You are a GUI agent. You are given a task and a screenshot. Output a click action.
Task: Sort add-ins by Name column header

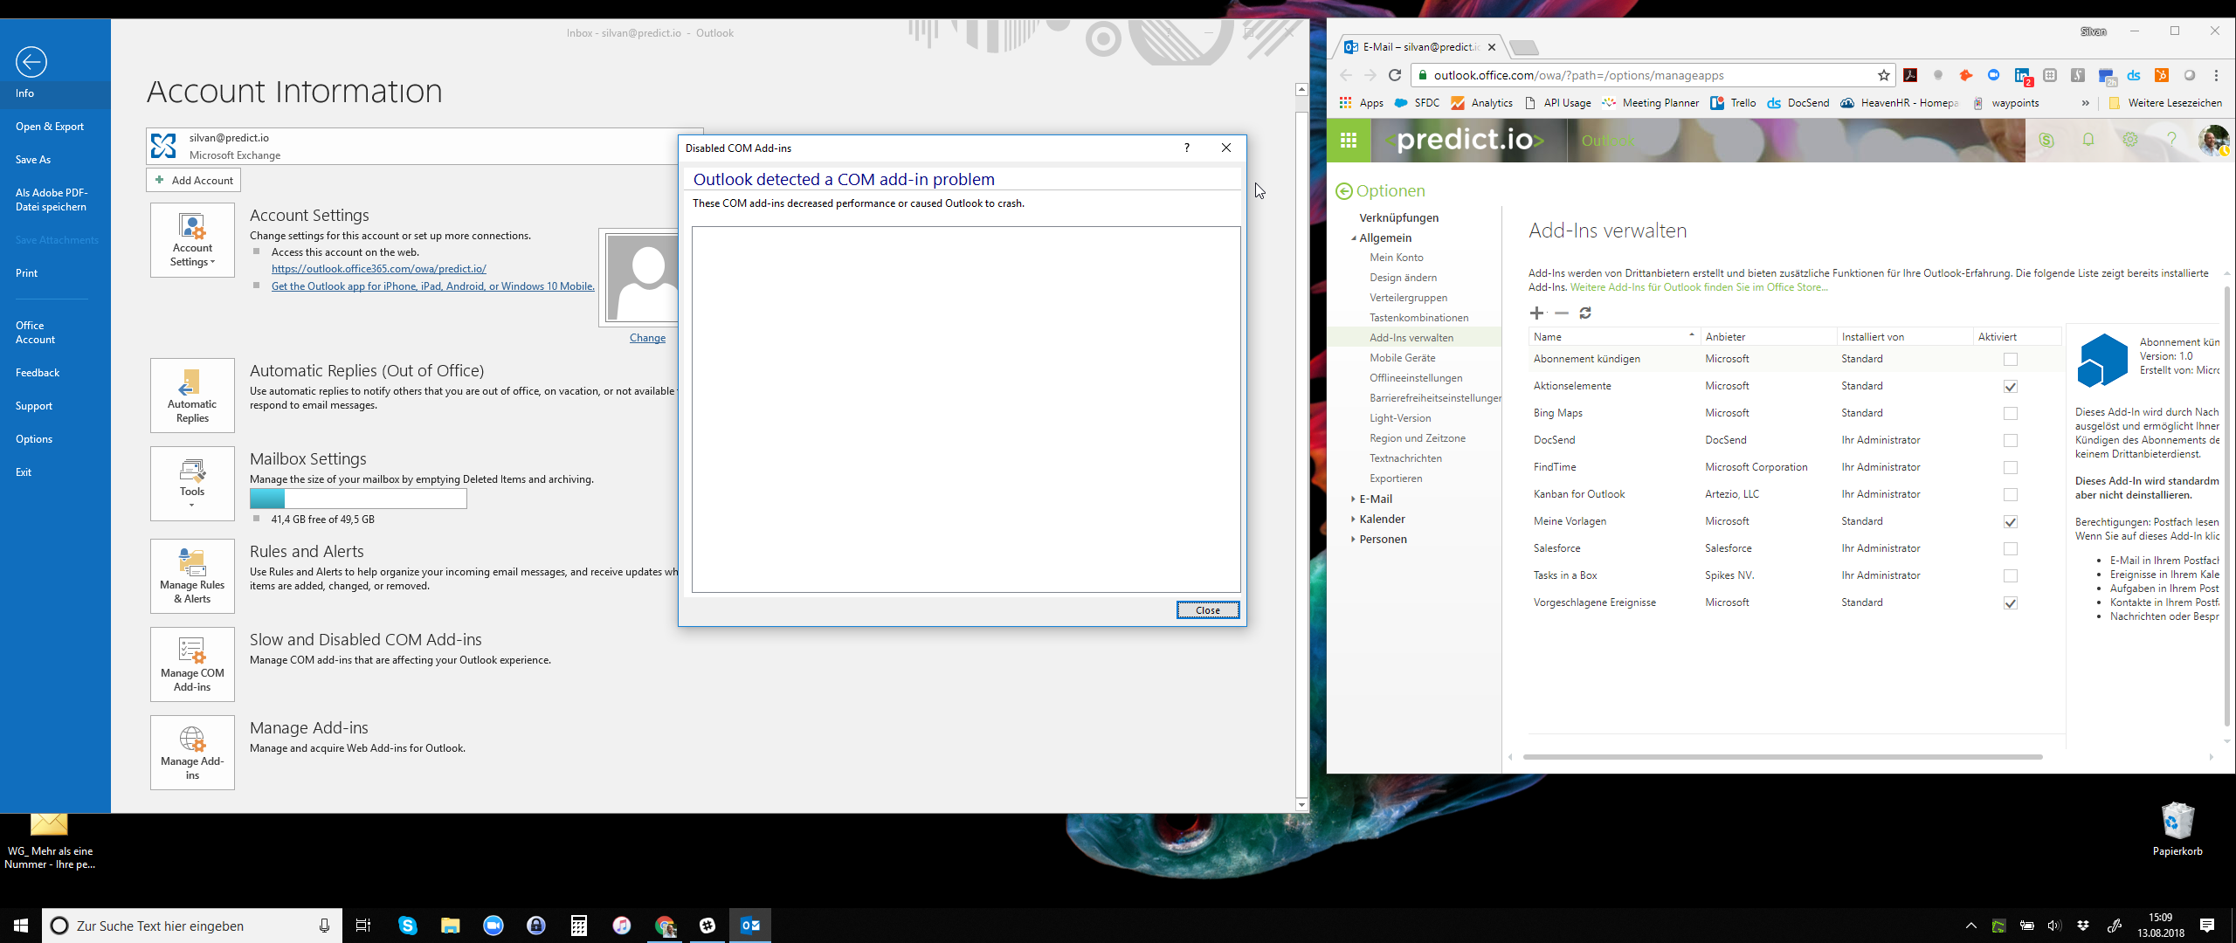coord(1612,337)
